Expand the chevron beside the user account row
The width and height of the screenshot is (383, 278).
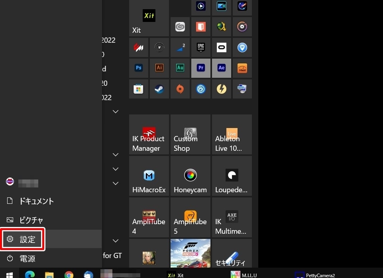pyautogui.click(x=116, y=183)
